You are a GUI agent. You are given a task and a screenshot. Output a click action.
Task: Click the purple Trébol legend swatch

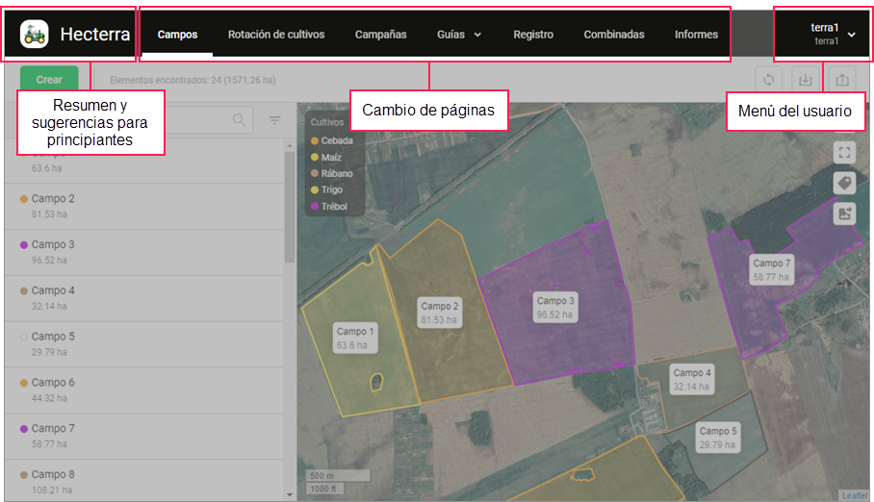pos(314,207)
